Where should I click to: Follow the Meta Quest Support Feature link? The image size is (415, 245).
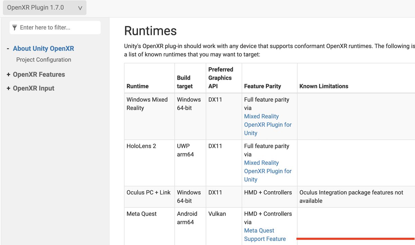265,235
